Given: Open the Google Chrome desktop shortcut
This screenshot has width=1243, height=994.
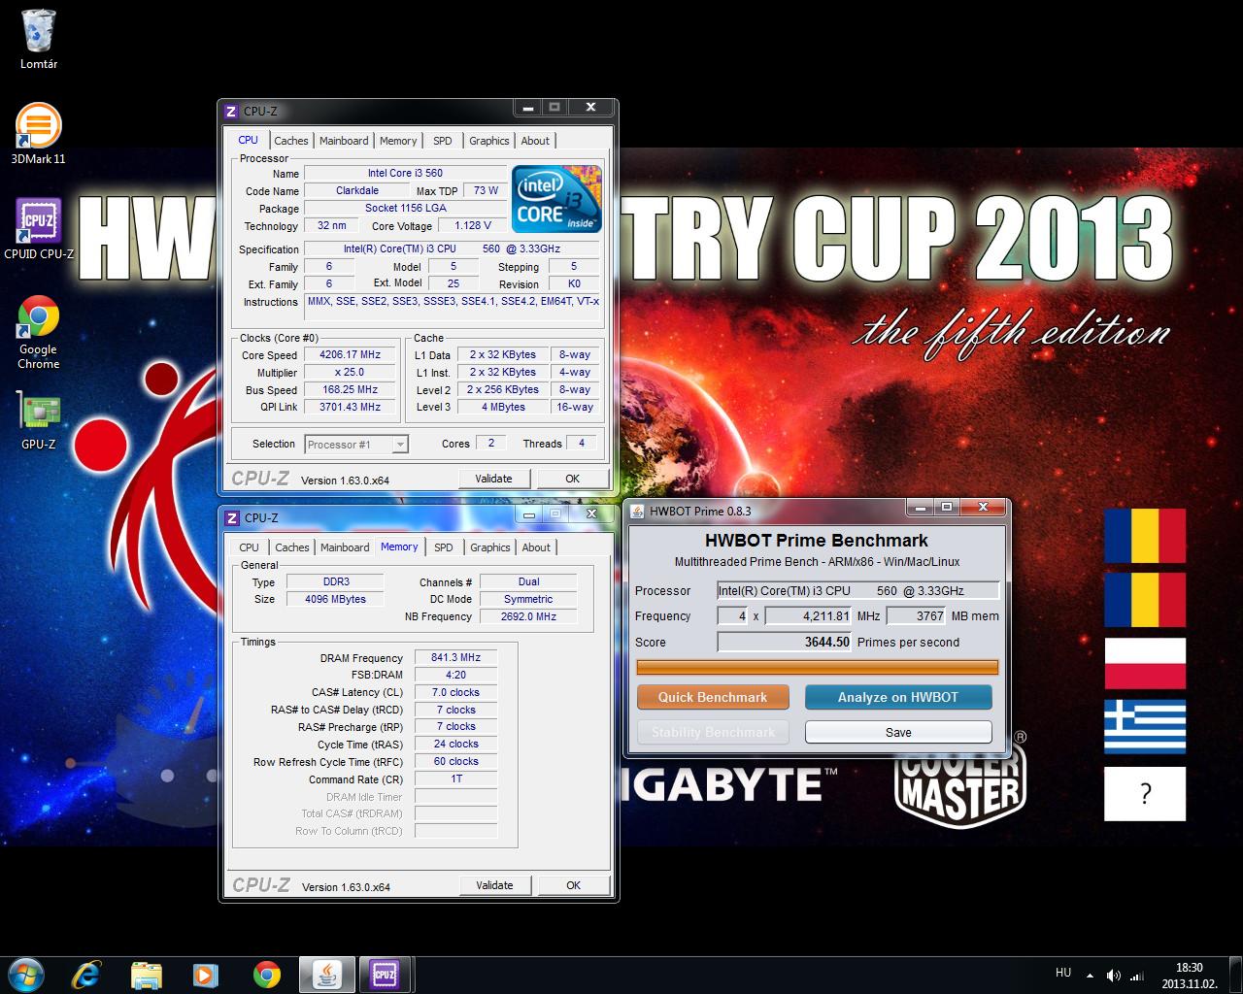Looking at the screenshot, I should point(39,332).
